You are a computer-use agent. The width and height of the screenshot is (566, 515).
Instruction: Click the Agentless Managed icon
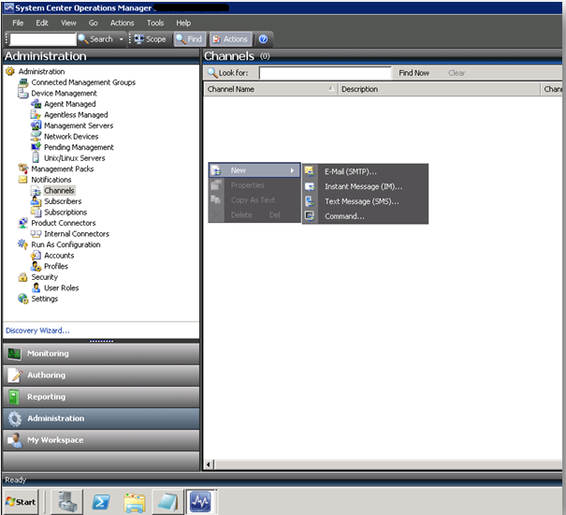click(x=36, y=115)
